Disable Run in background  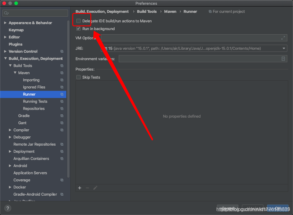pos(78,29)
